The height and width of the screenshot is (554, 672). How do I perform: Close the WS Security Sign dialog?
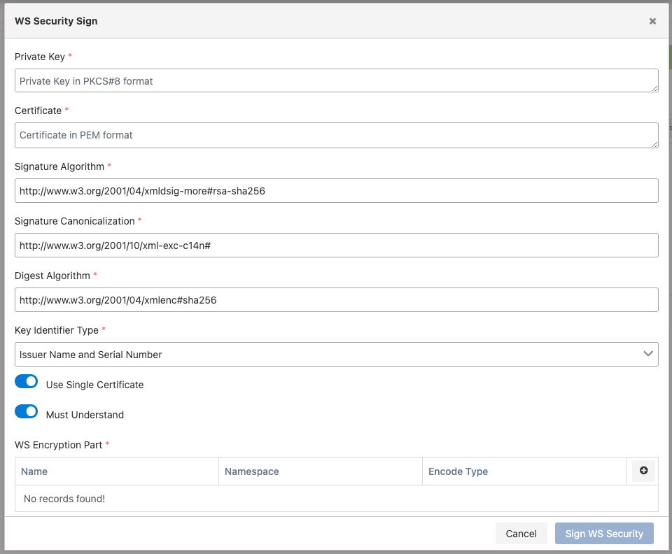(652, 21)
